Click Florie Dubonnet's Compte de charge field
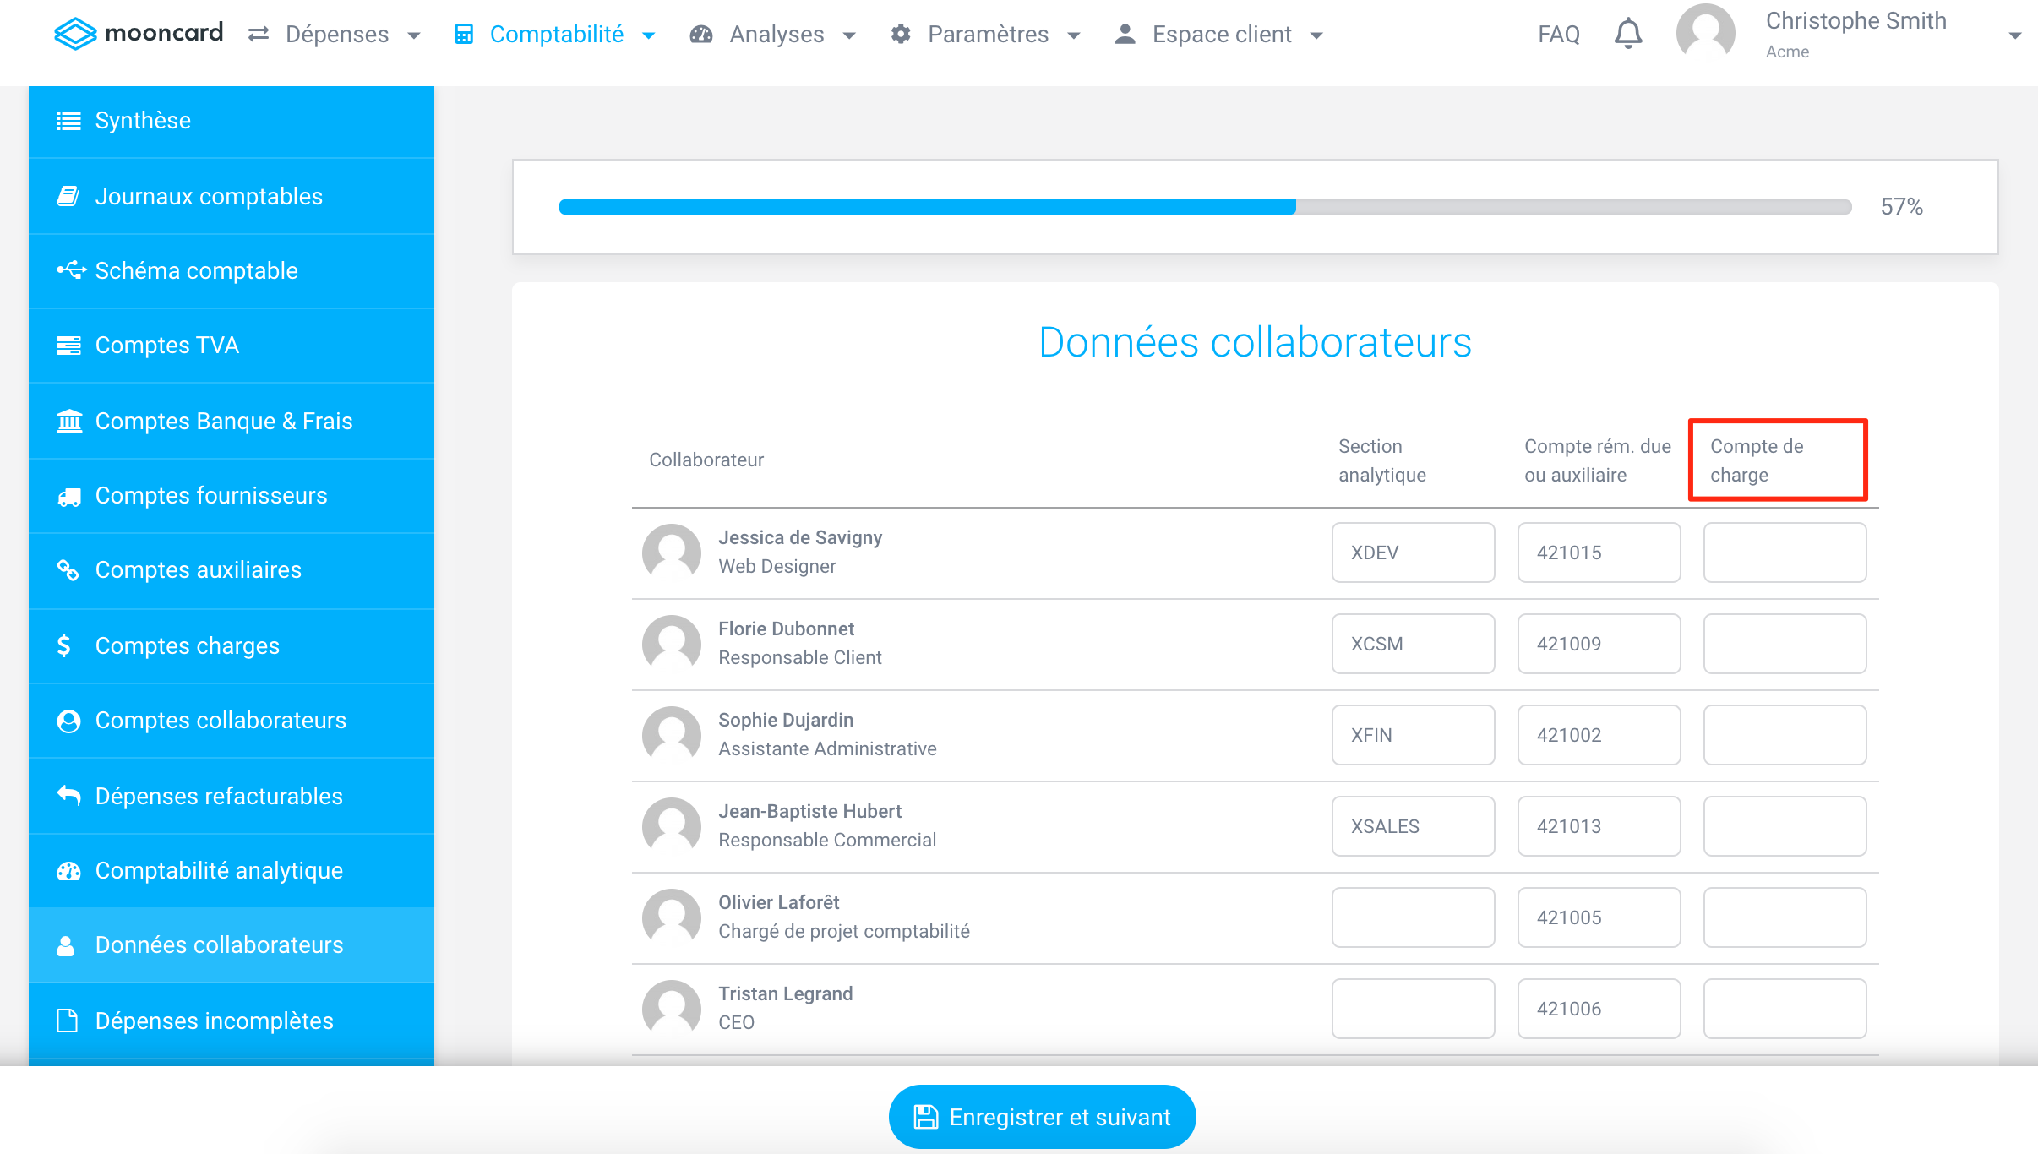This screenshot has height=1154, width=2038. pos(1785,644)
